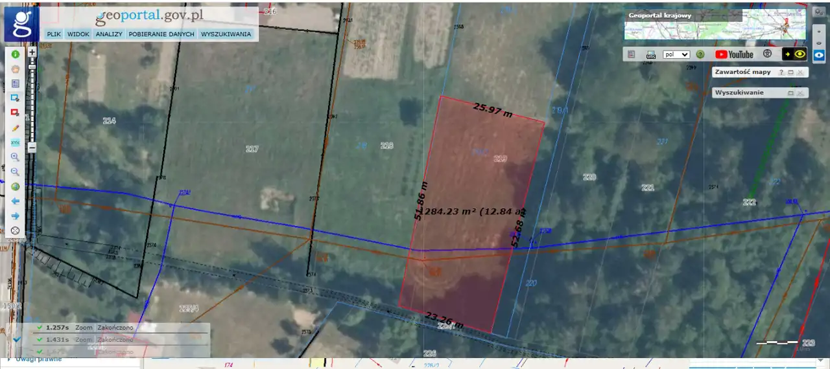Click the magnifier zoom-out tool
This screenshot has height=369, width=830.
[x=15, y=172]
